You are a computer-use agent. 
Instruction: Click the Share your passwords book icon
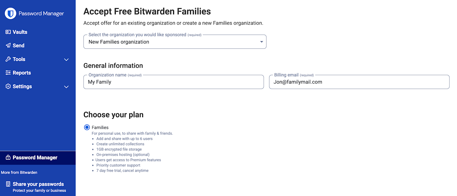click(x=8, y=184)
